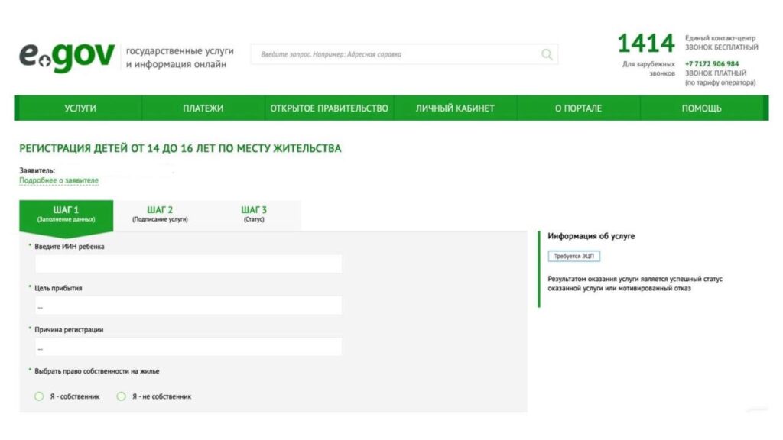783x440 pixels.
Task: Switch to ШАГ 2 signing tab
Action: click(x=160, y=215)
